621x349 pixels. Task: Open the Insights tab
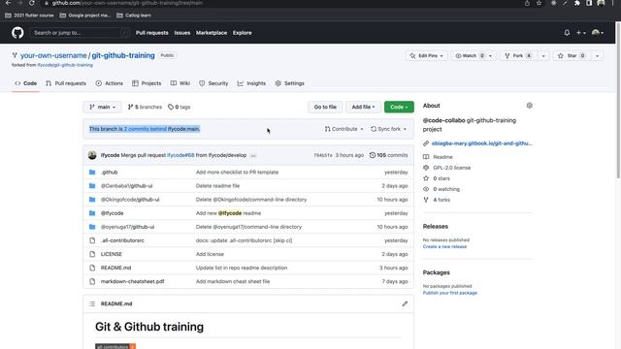point(251,83)
